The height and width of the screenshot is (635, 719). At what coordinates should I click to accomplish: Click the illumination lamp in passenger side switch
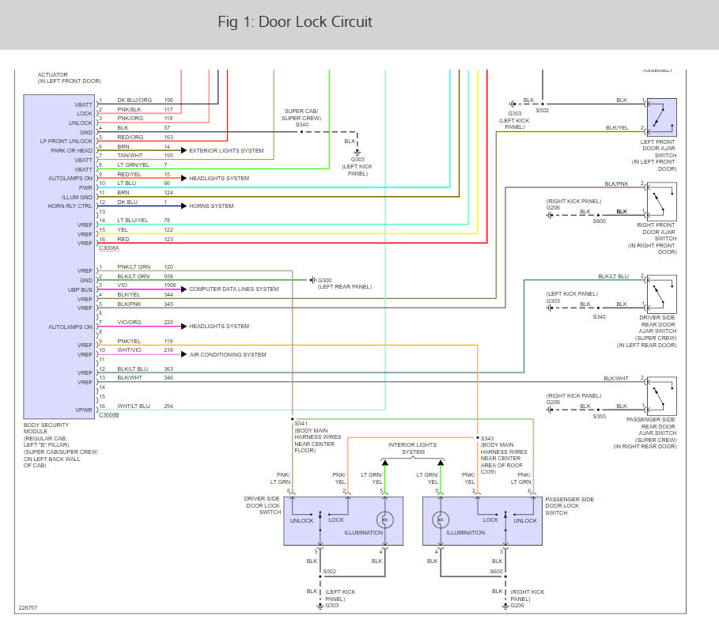(441, 520)
